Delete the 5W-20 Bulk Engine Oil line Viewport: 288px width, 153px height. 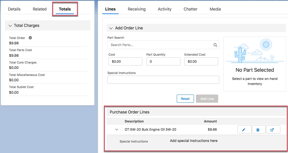[259, 130]
